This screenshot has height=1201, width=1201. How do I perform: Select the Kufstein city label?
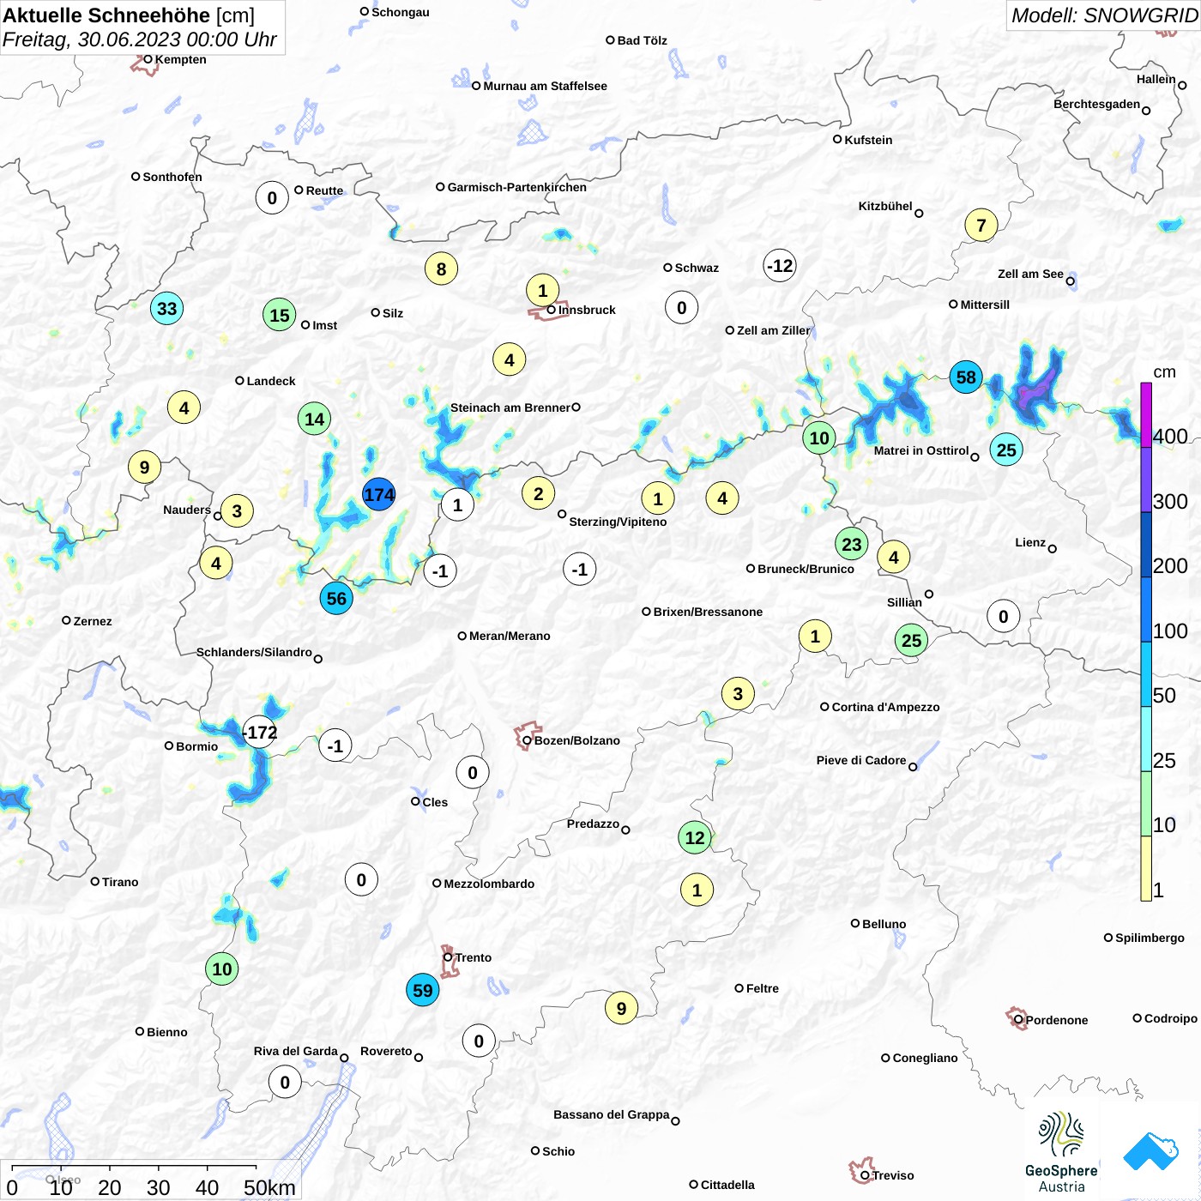(868, 140)
